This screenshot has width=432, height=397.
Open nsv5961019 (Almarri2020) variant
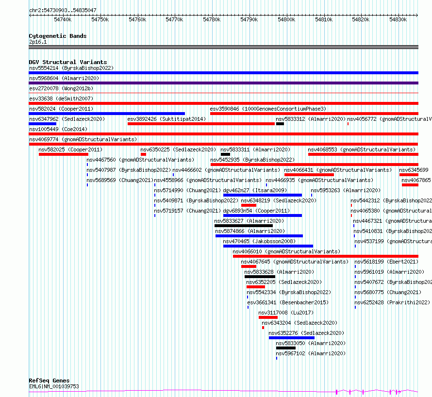coord(389,272)
